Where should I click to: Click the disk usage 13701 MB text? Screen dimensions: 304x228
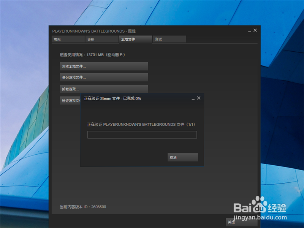pyautogui.click(x=92, y=55)
